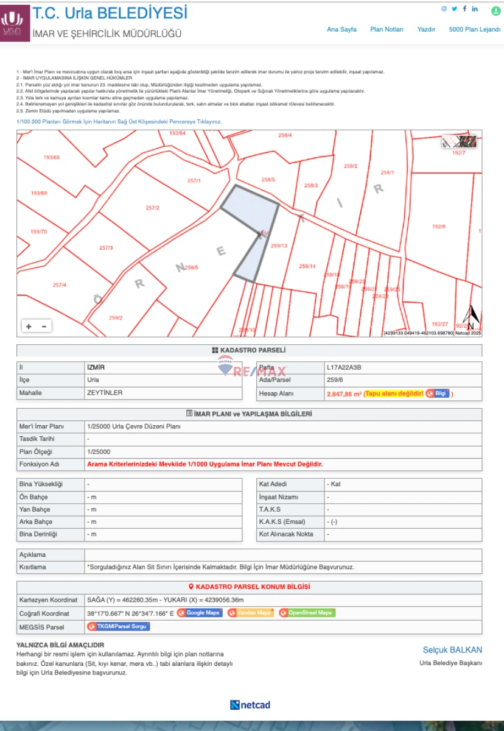
Task: Click the e-mail at-sign icon in header
Action: click(444, 9)
